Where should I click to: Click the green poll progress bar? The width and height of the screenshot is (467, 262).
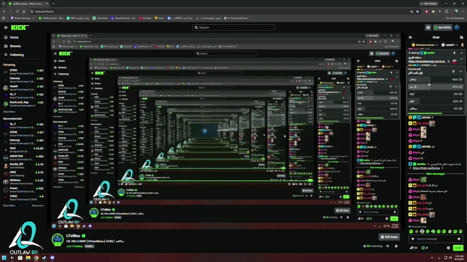(425, 113)
